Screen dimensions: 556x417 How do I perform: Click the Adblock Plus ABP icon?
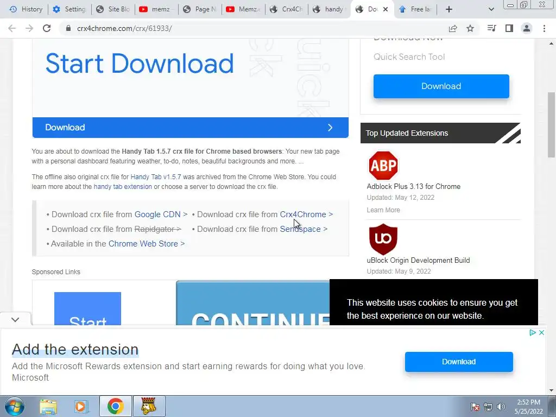pyautogui.click(x=383, y=166)
